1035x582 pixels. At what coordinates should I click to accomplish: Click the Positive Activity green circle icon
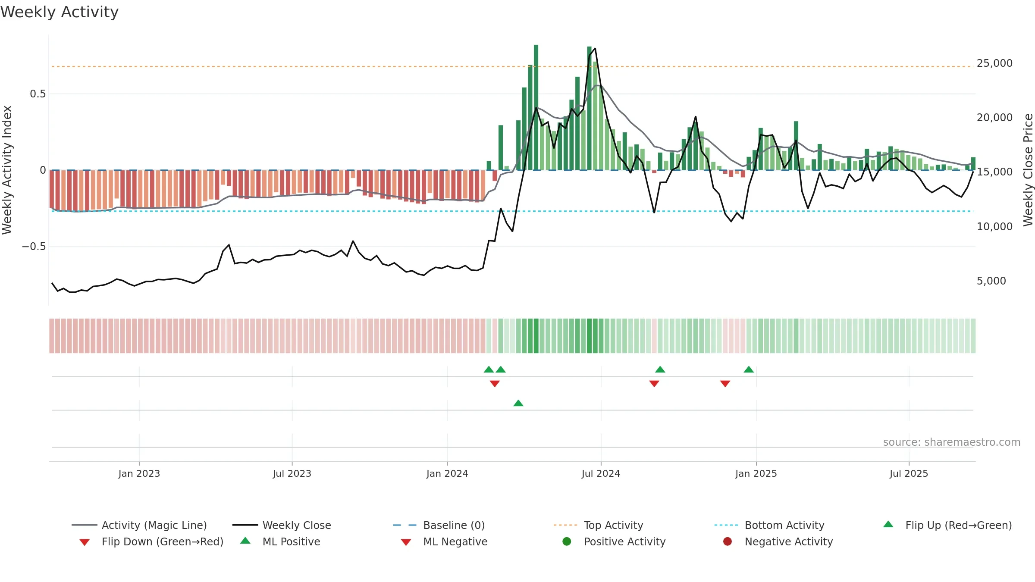pyautogui.click(x=567, y=541)
